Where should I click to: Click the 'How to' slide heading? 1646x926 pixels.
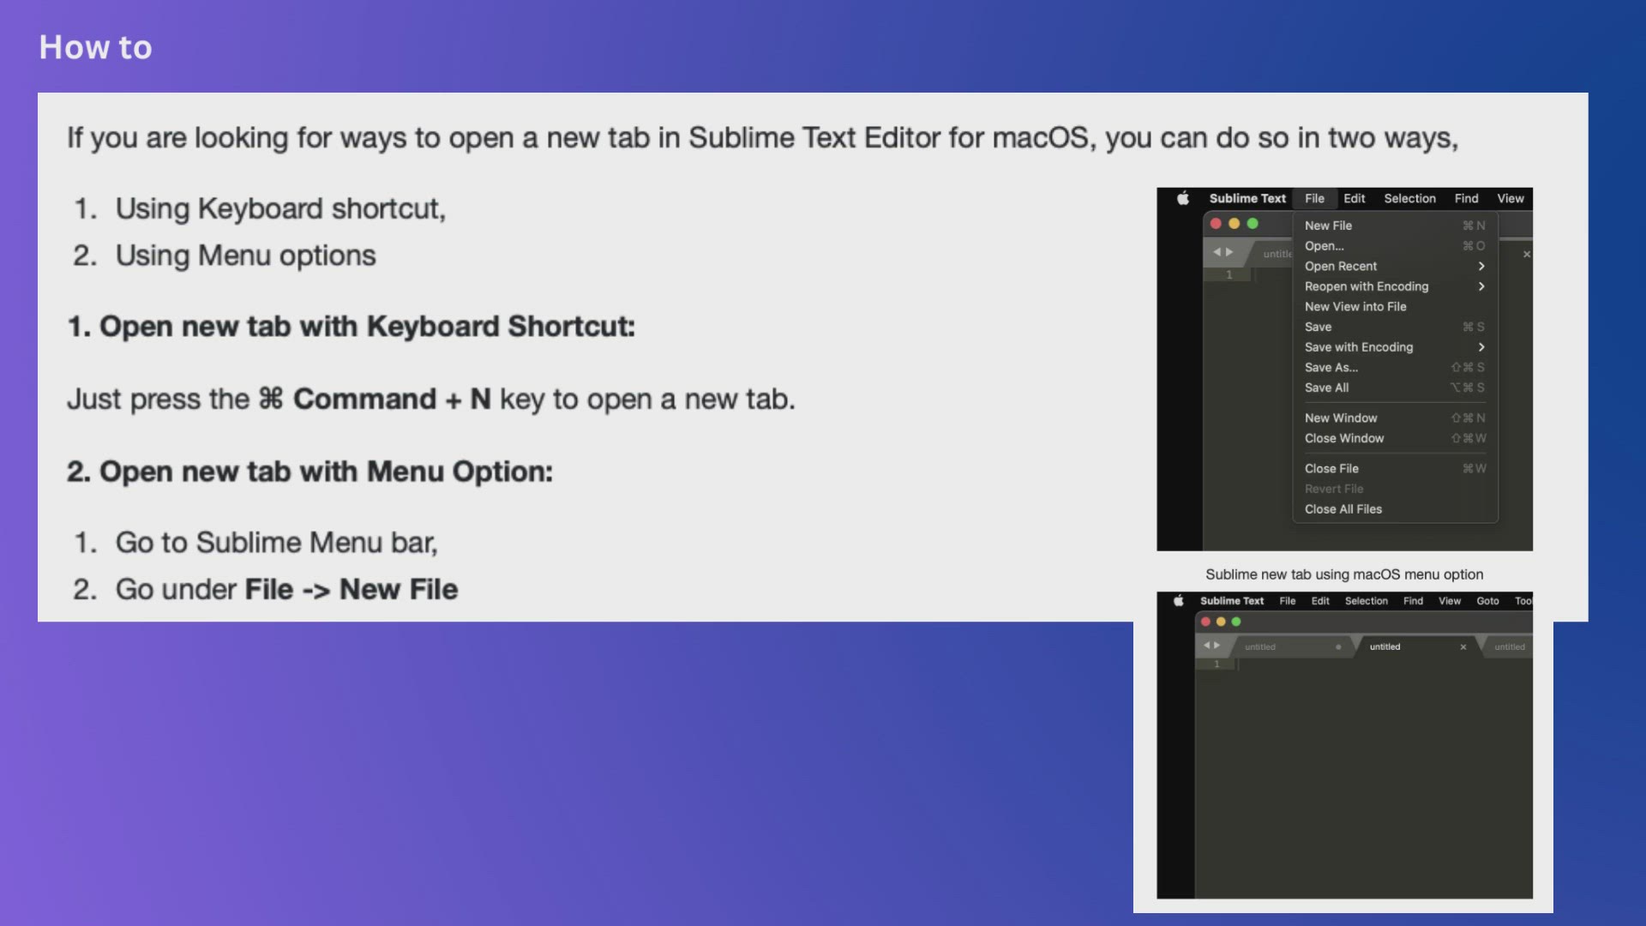95,47
